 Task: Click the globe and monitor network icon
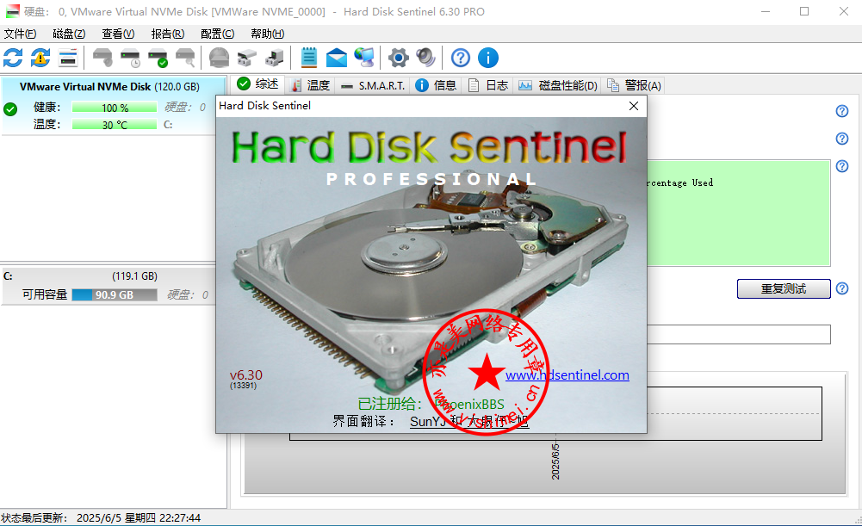(364, 58)
